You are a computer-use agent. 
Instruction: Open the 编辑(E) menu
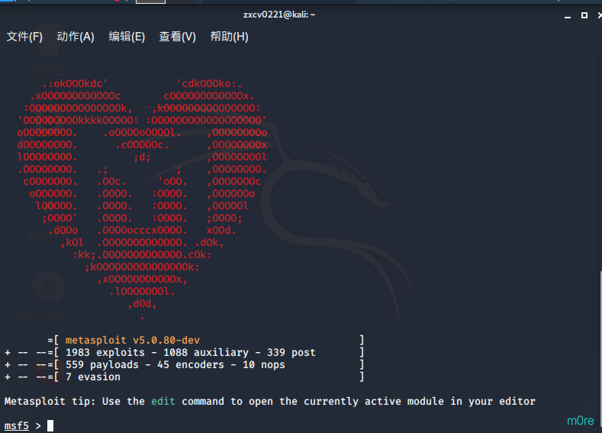pos(127,37)
